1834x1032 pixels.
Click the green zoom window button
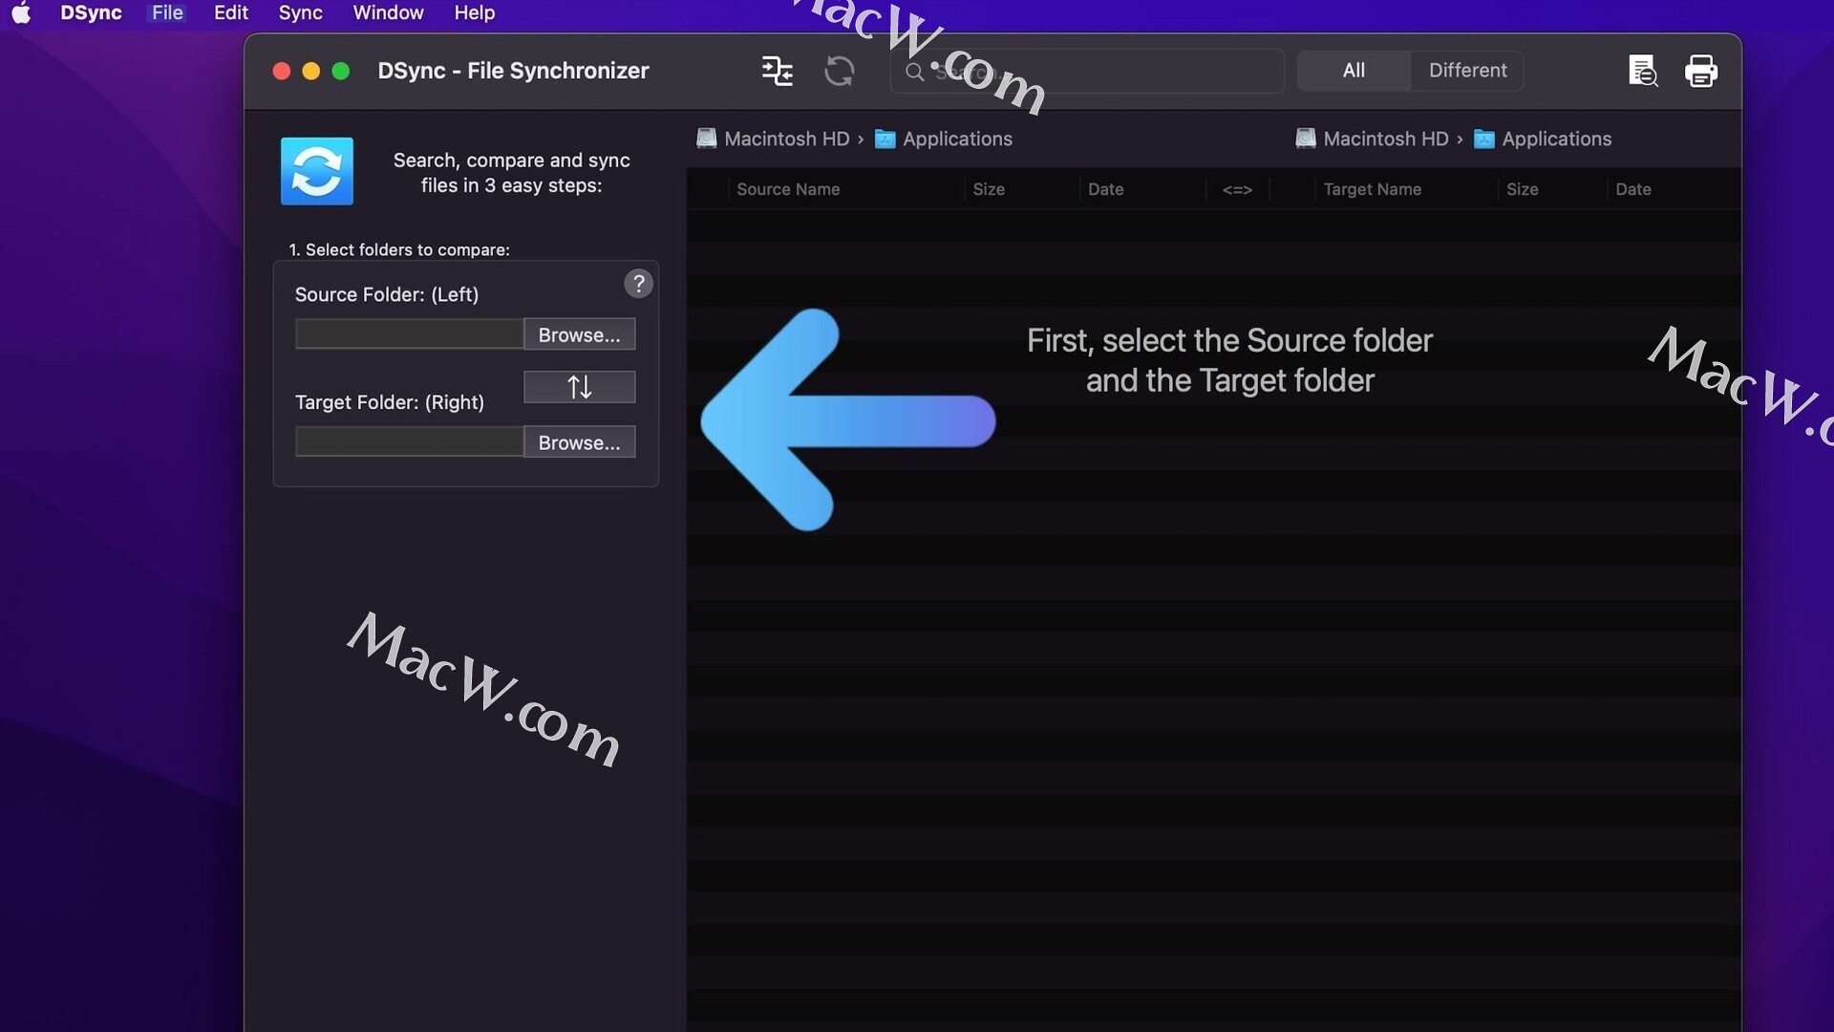click(x=340, y=72)
